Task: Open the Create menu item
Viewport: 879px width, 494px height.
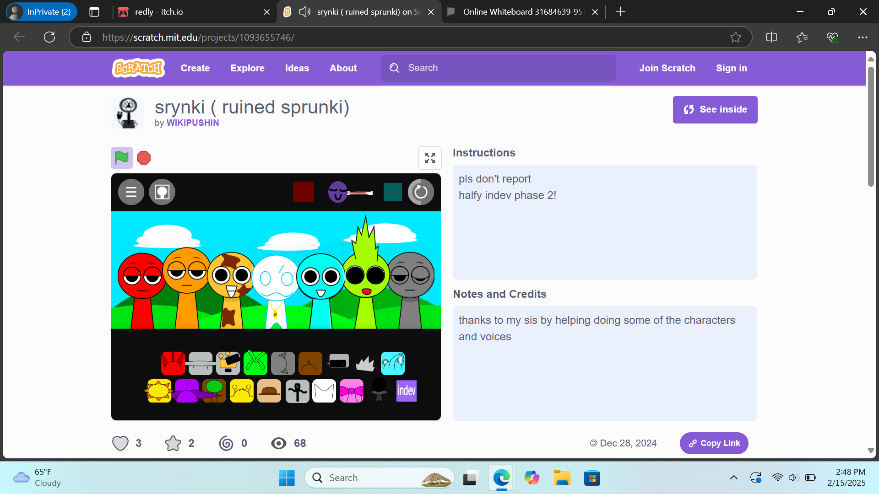Action: pos(195,68)
